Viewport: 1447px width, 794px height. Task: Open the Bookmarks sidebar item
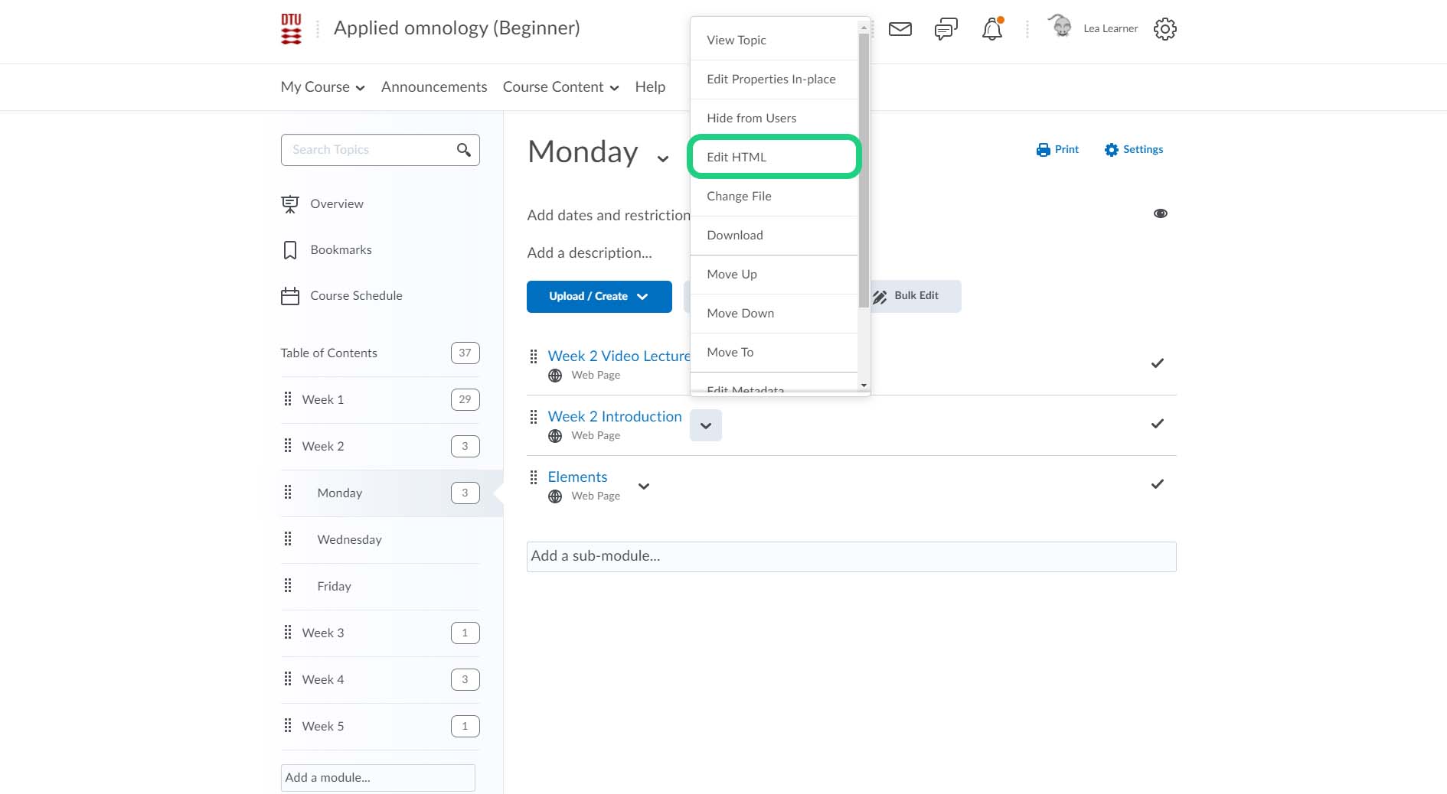[x=341, y=250]
